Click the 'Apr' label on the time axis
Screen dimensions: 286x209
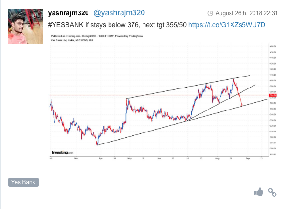pyautogui.click(x=101, y=158)
